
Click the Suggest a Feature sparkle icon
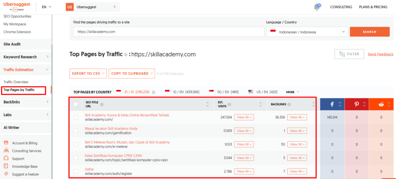pyautogui.click(x=6, y=174)
